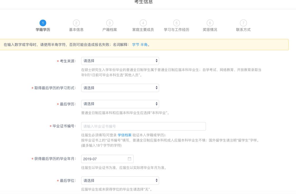
Task: Click step 1 circle icon 学籍学历
Action: (x=43, y=23)
